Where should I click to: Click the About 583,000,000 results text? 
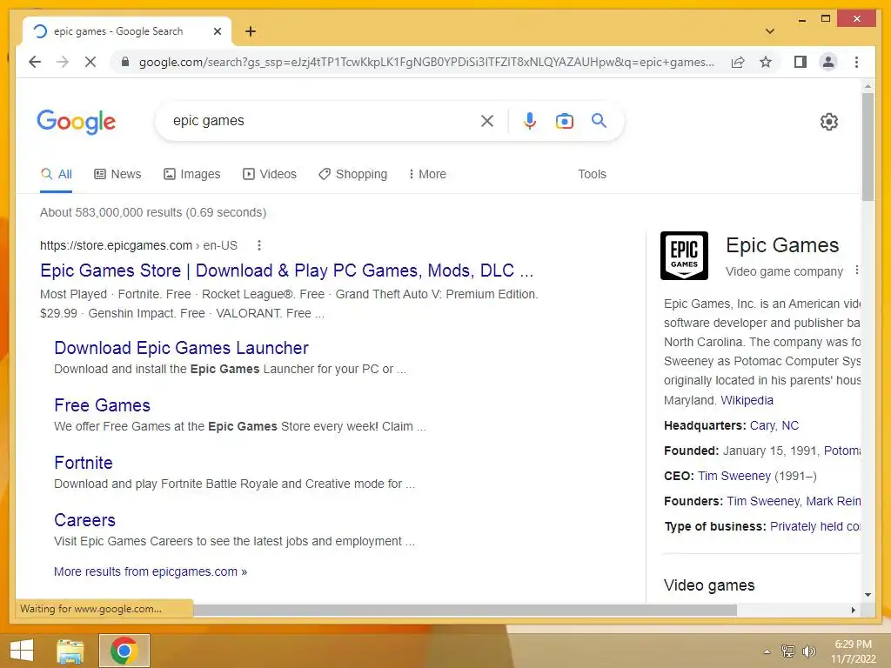tap(153, 212)
